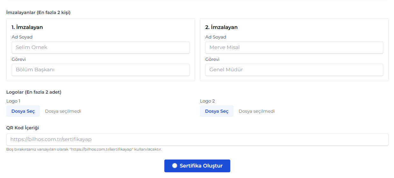Viewport: 394px width, 178px height.
Task: Click the 2. İmzalayan heading
Action: click(x=221, y=27)
